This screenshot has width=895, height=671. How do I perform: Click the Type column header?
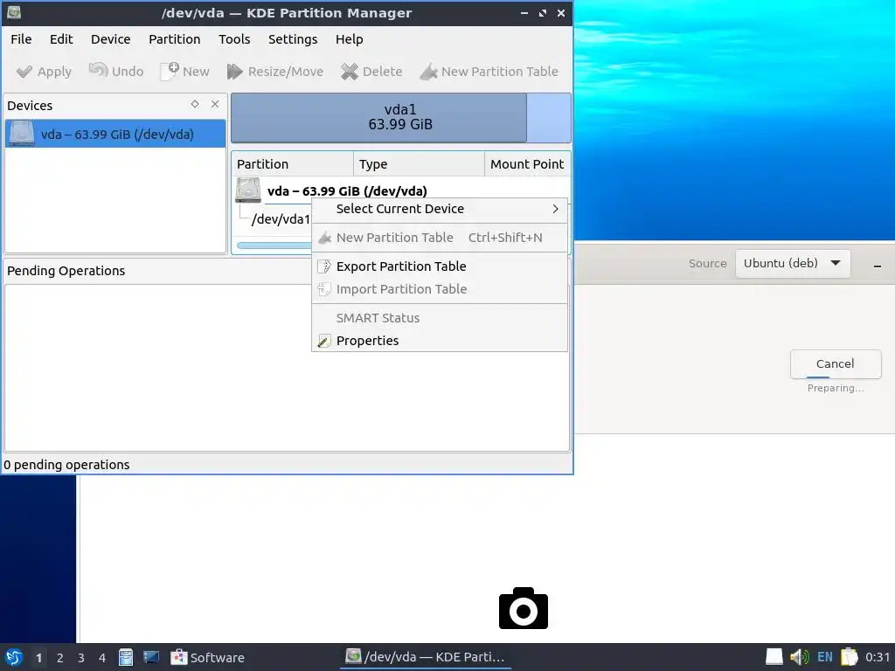(419, 164)
